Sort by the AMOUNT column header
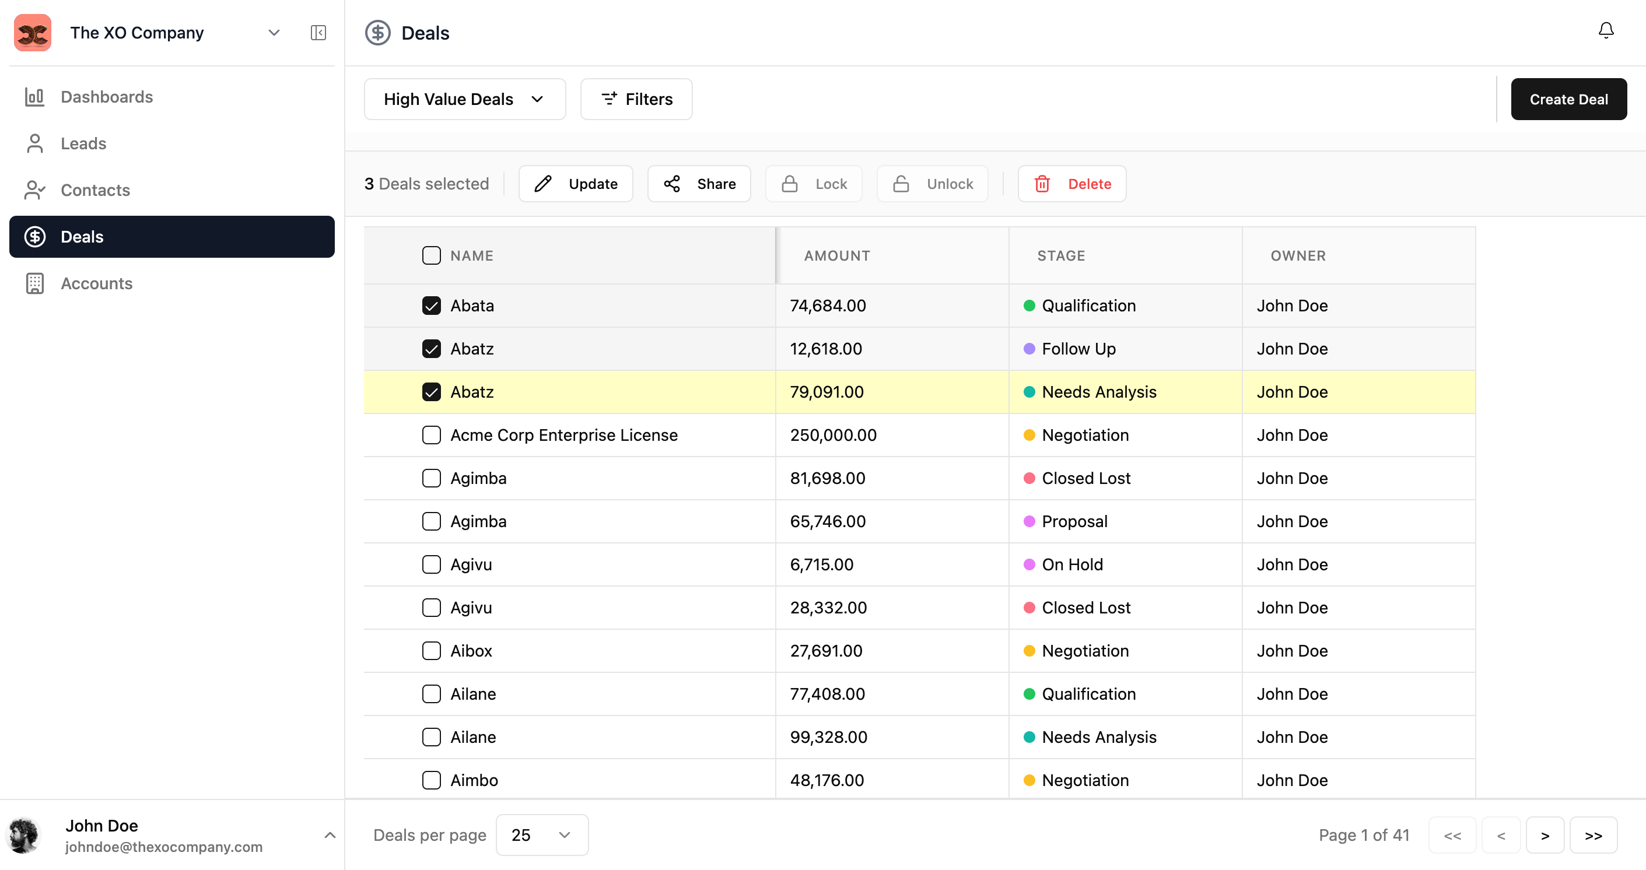The height and width of the screenshot is (870, 1646). click(836, 255)
